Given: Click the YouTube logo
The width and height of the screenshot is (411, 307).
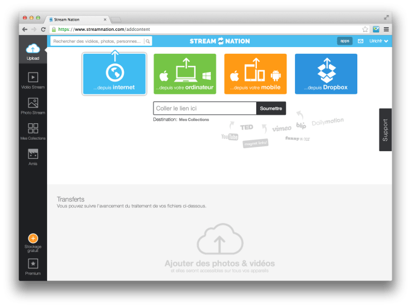Looking at the screenshot, I should click(x=230, y=137).
